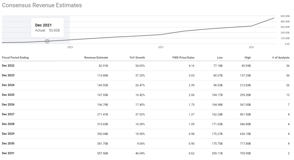Click the 2027 x-axis label
Image resolution: width=294 pixels, height=160 pixels.
[x=161, y=47]
